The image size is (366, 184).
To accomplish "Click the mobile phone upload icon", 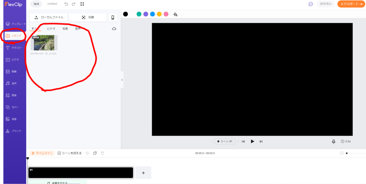I will 113,17.
